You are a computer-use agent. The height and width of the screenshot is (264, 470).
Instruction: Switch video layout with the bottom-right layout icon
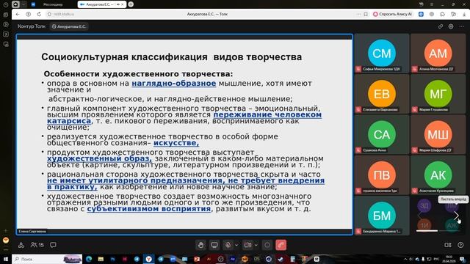coord(448,245)
